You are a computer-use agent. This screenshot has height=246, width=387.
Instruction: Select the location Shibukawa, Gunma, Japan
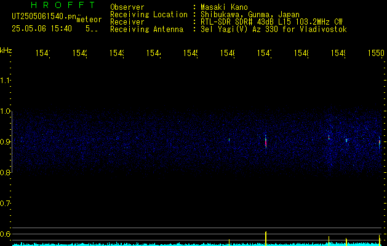coord(250,15)
